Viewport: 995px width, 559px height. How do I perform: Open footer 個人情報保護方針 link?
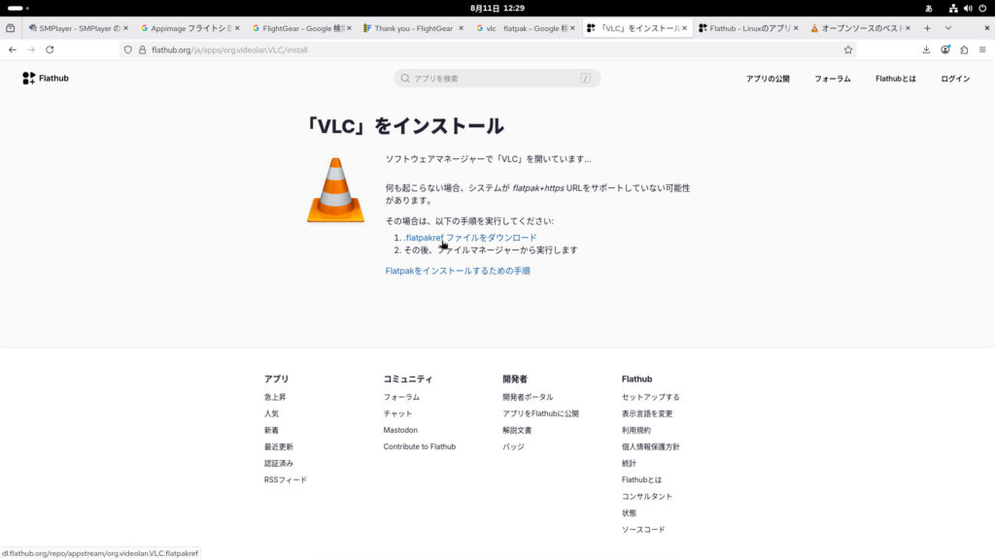tap(650, 446)
